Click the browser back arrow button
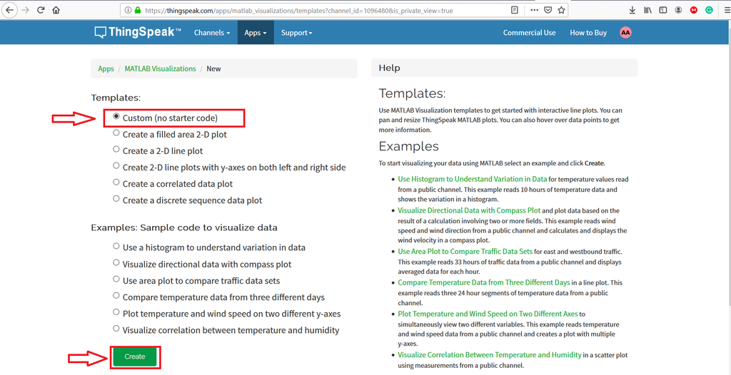The width and height of the screenshot is (731, 375). pyautogui.click(x=10, y=10)
